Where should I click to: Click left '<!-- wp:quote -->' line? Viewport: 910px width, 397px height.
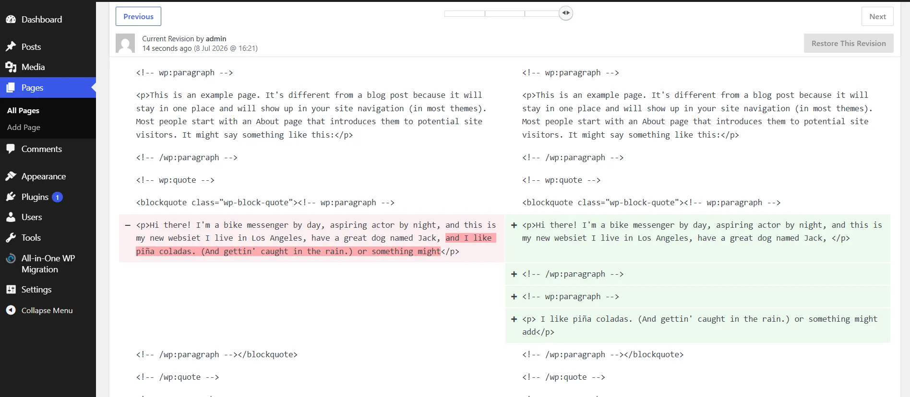(175, 180)
